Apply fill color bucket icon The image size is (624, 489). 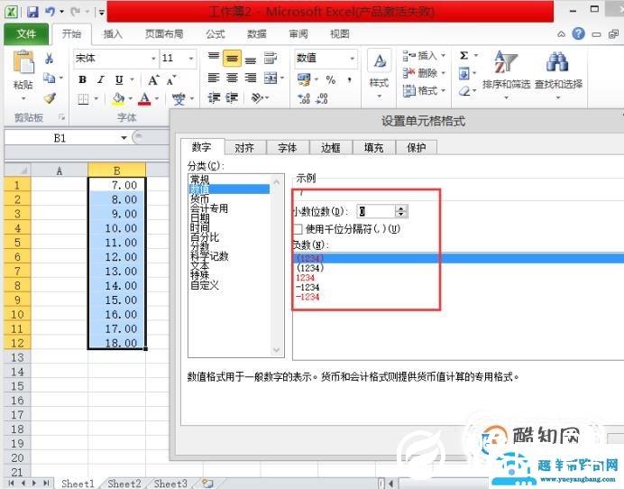(118, 98)
